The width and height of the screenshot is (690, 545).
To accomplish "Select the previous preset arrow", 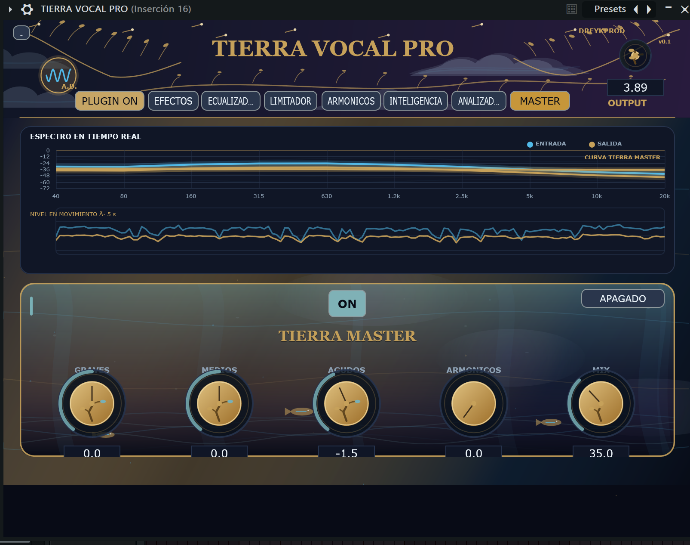I will pos(636,9).
